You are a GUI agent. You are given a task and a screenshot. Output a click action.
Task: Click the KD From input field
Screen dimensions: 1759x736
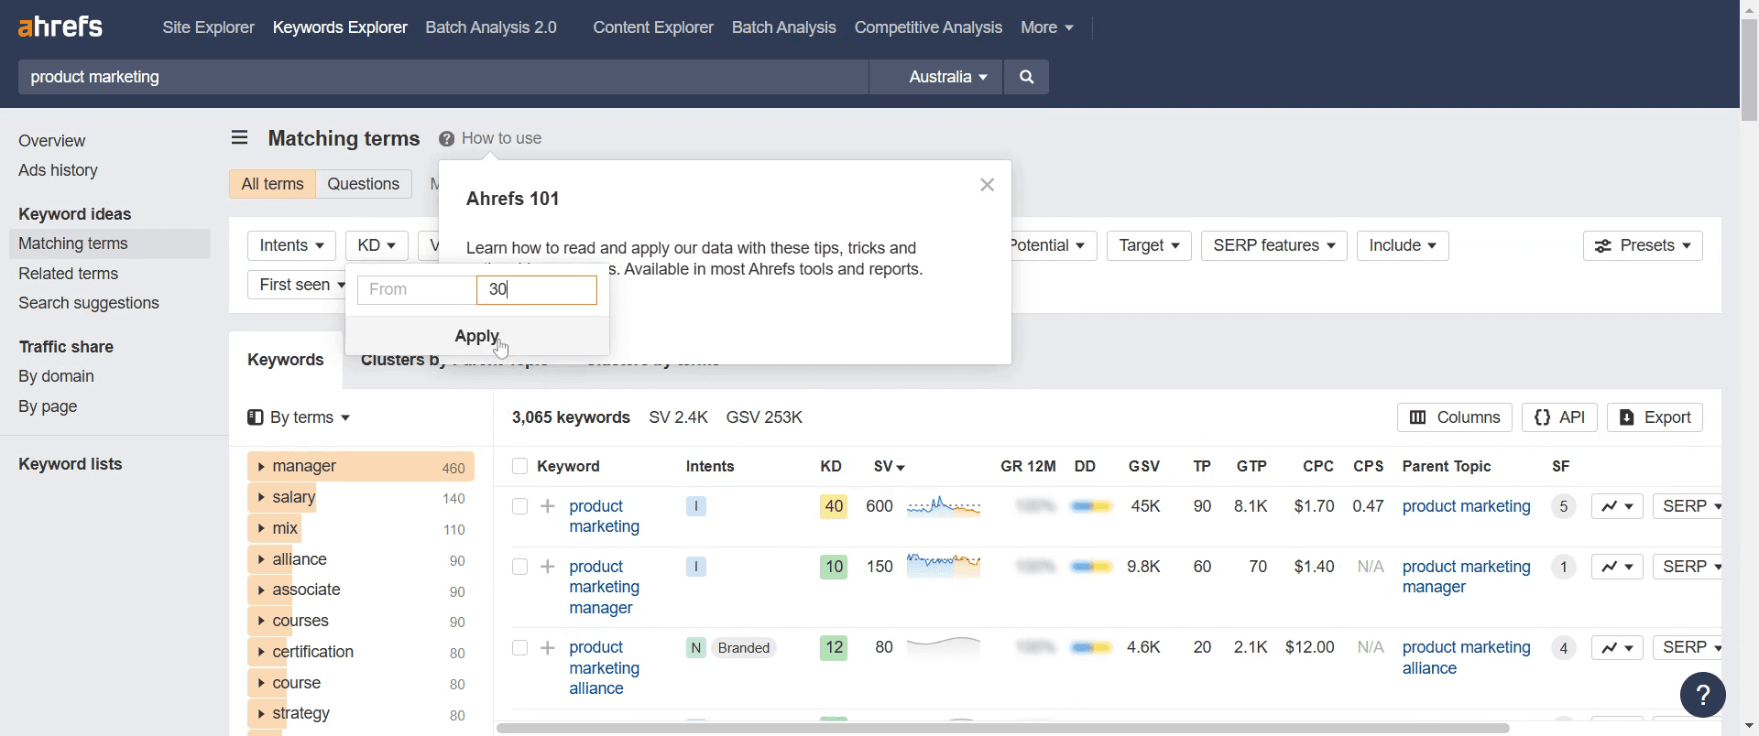(417, 290)
